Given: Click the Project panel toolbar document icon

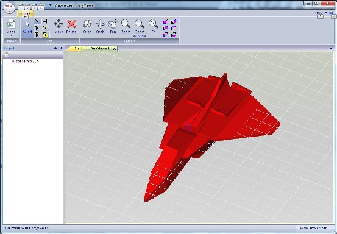Looking at the screenshot, I should pos(7,55).
